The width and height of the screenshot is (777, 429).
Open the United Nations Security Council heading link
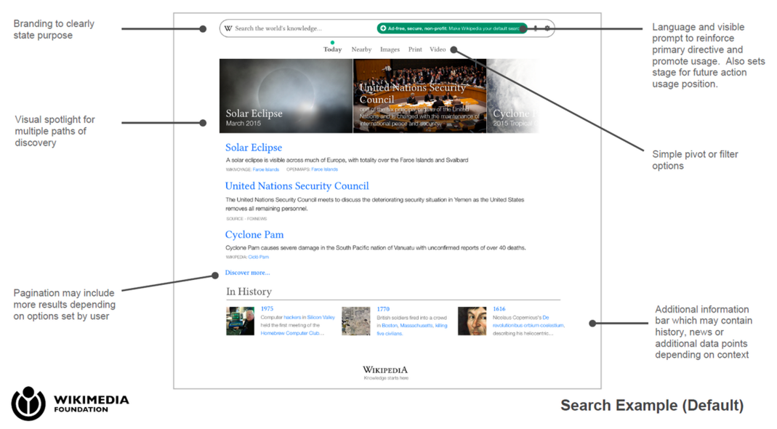pos(297,186)
